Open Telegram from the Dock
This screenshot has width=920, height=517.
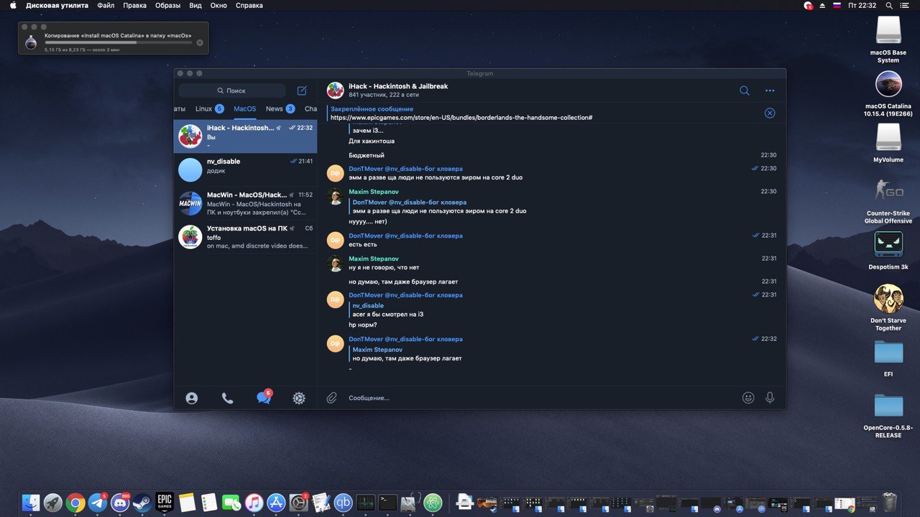[x=98, y=502]
